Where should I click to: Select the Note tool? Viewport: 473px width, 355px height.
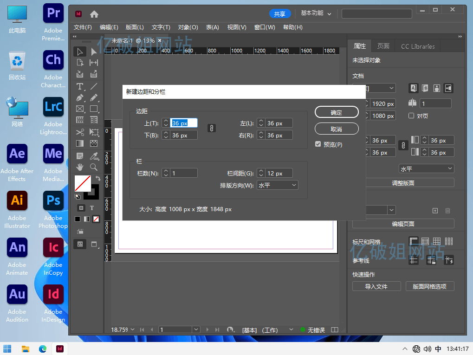pos(80,156)
